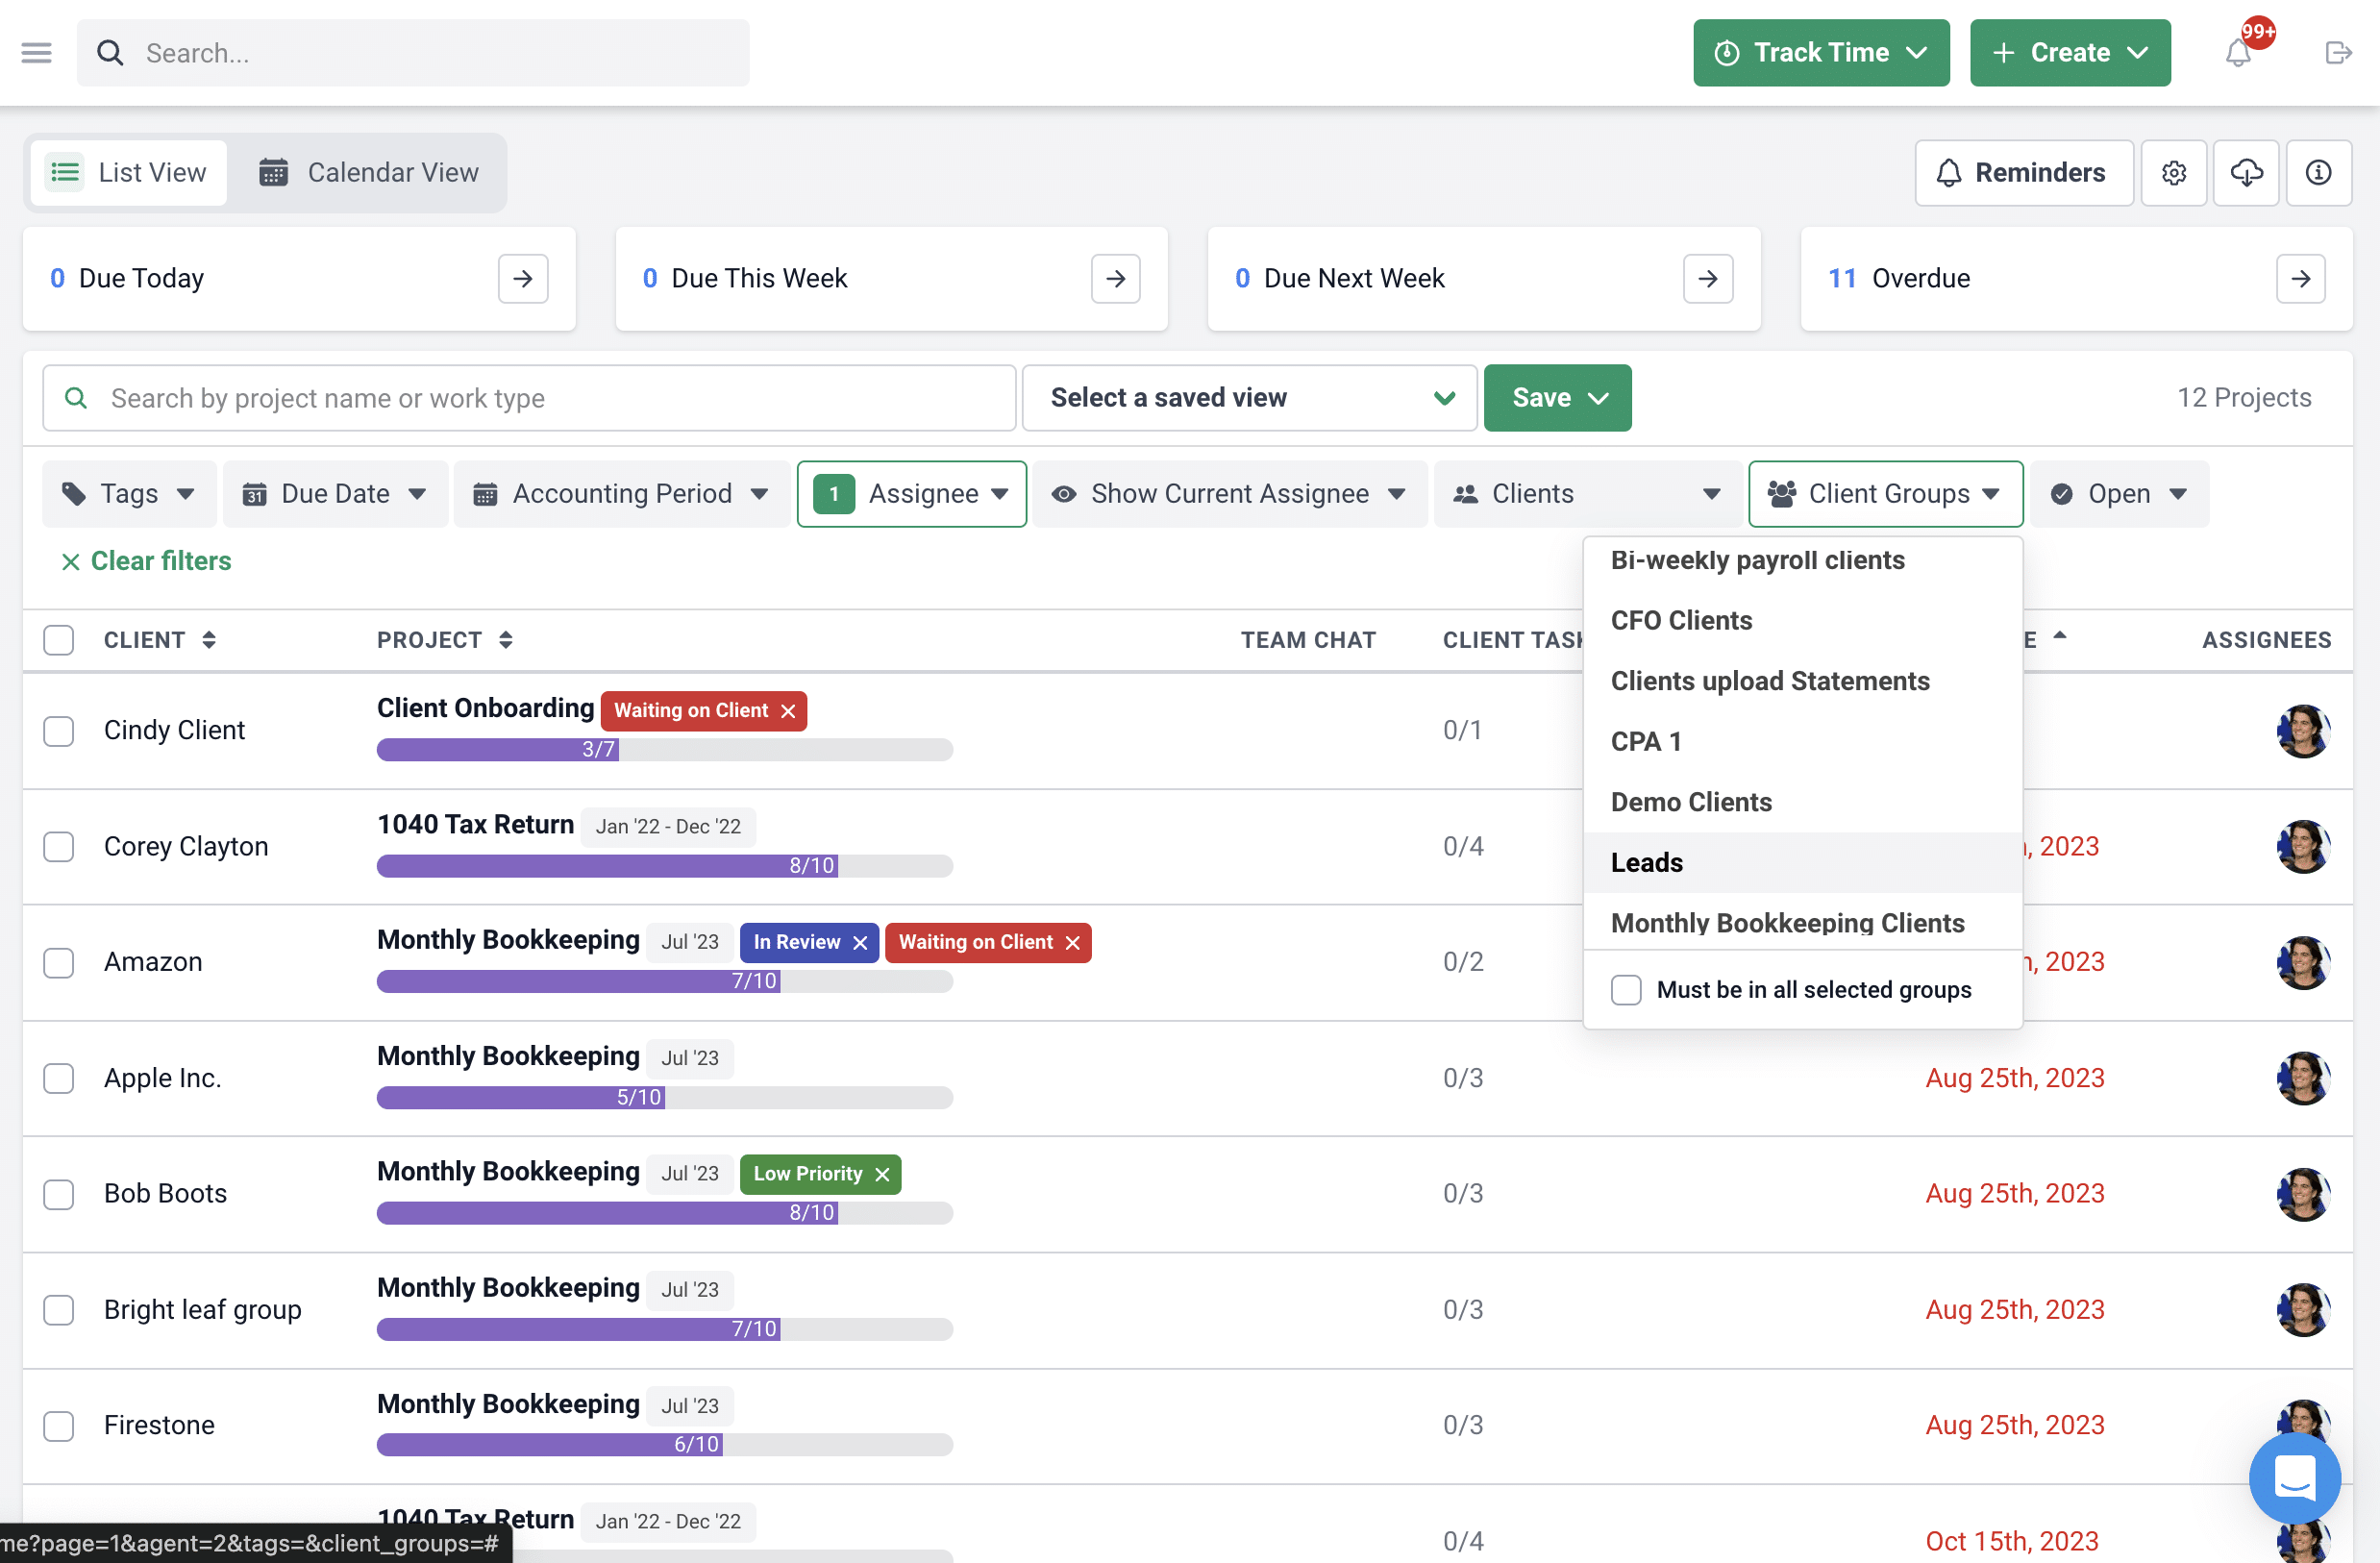
Task: Sort by Client column arrows
Action: click(x=209, y=640)
